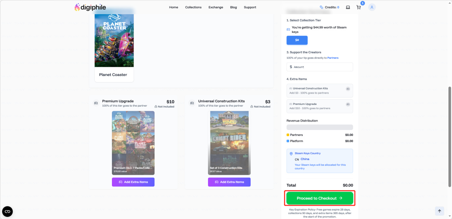This screenshot has width=452, height=219.
Task: Click the Planet Coaster title text
Action: pos(113,75)
